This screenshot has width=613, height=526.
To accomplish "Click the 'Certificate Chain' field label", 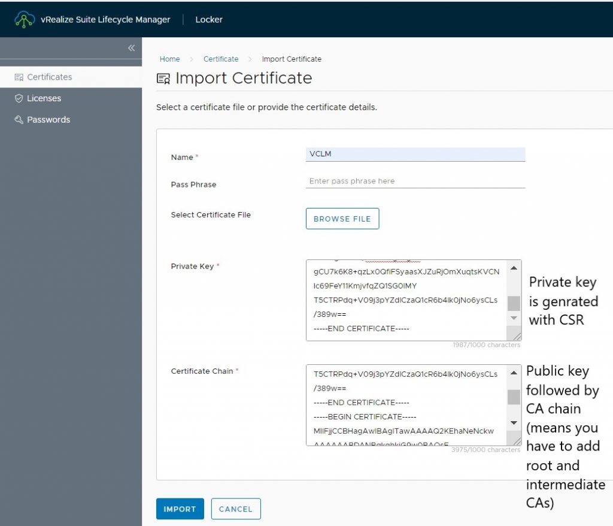I will 202,371.
